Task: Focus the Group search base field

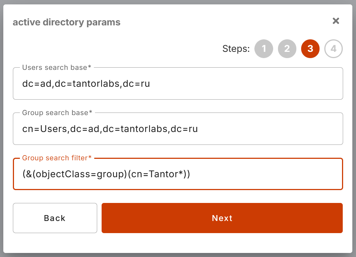Action: click(x=178, y=129)
